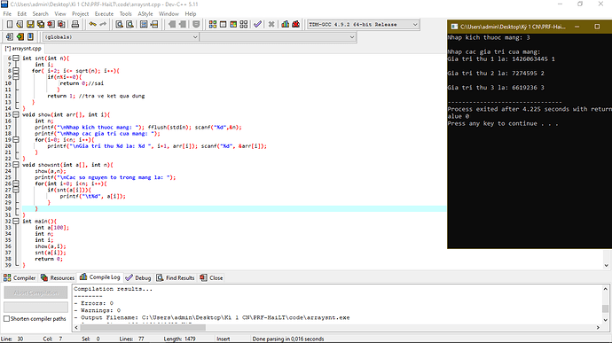Collapse the main function fold at line 32
Image resolution: width=612 pixels, height=343 pixels.
16,222
